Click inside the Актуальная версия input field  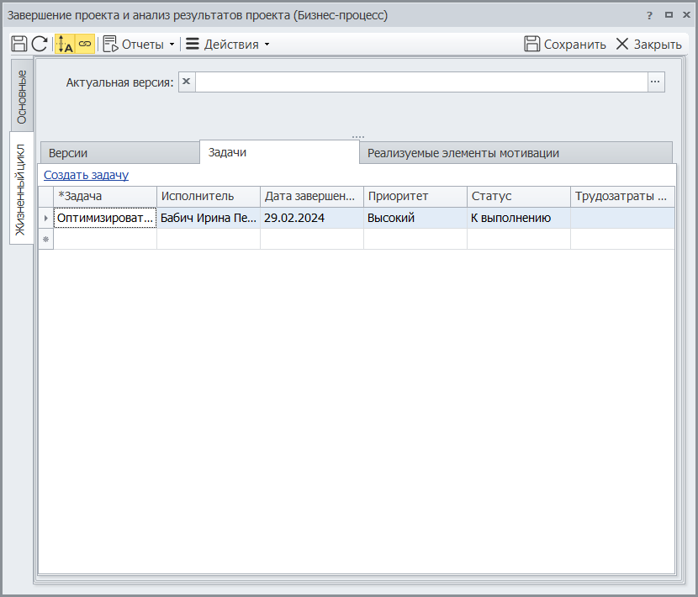pos(420,82)
